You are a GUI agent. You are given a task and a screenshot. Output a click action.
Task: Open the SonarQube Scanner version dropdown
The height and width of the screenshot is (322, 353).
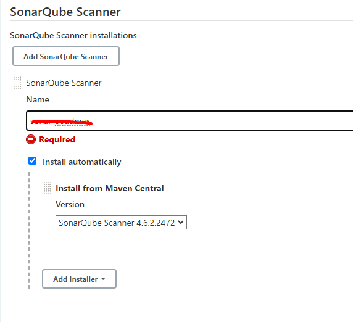(121, 223)
